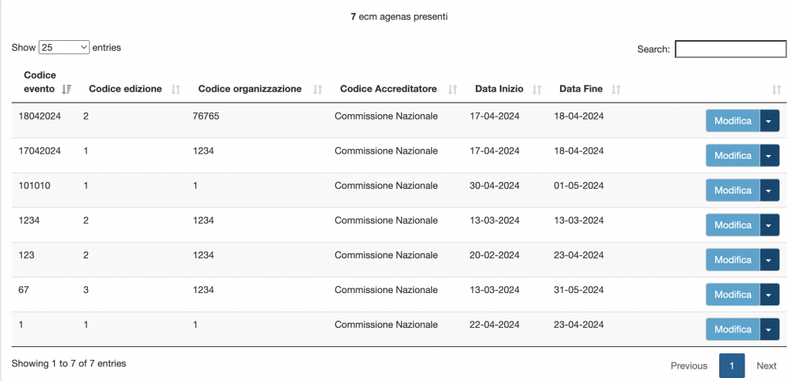
Task: Expand Modifica caret for event 1234
Action: [x=769, y=225]
